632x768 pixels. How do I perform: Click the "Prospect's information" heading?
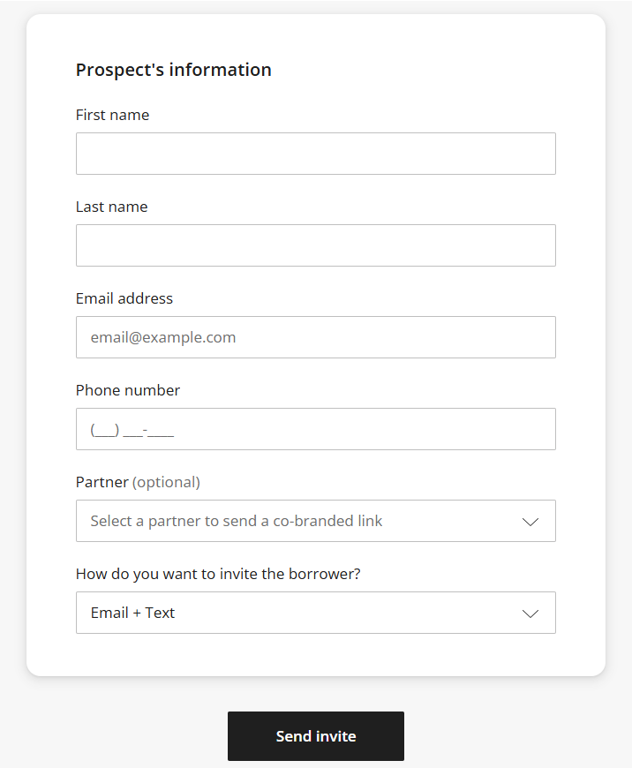tap(174, 70)
